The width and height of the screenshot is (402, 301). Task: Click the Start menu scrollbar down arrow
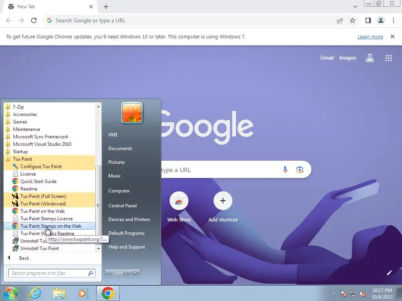99,248
